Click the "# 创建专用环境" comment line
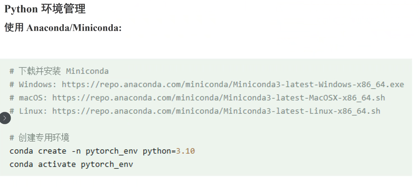 tap(39, 138)
